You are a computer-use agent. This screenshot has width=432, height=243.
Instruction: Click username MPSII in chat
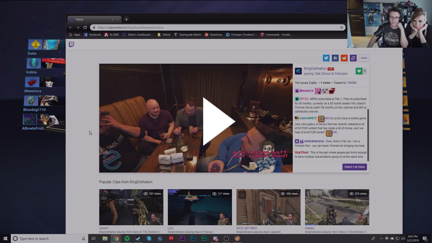pos(304,99)
